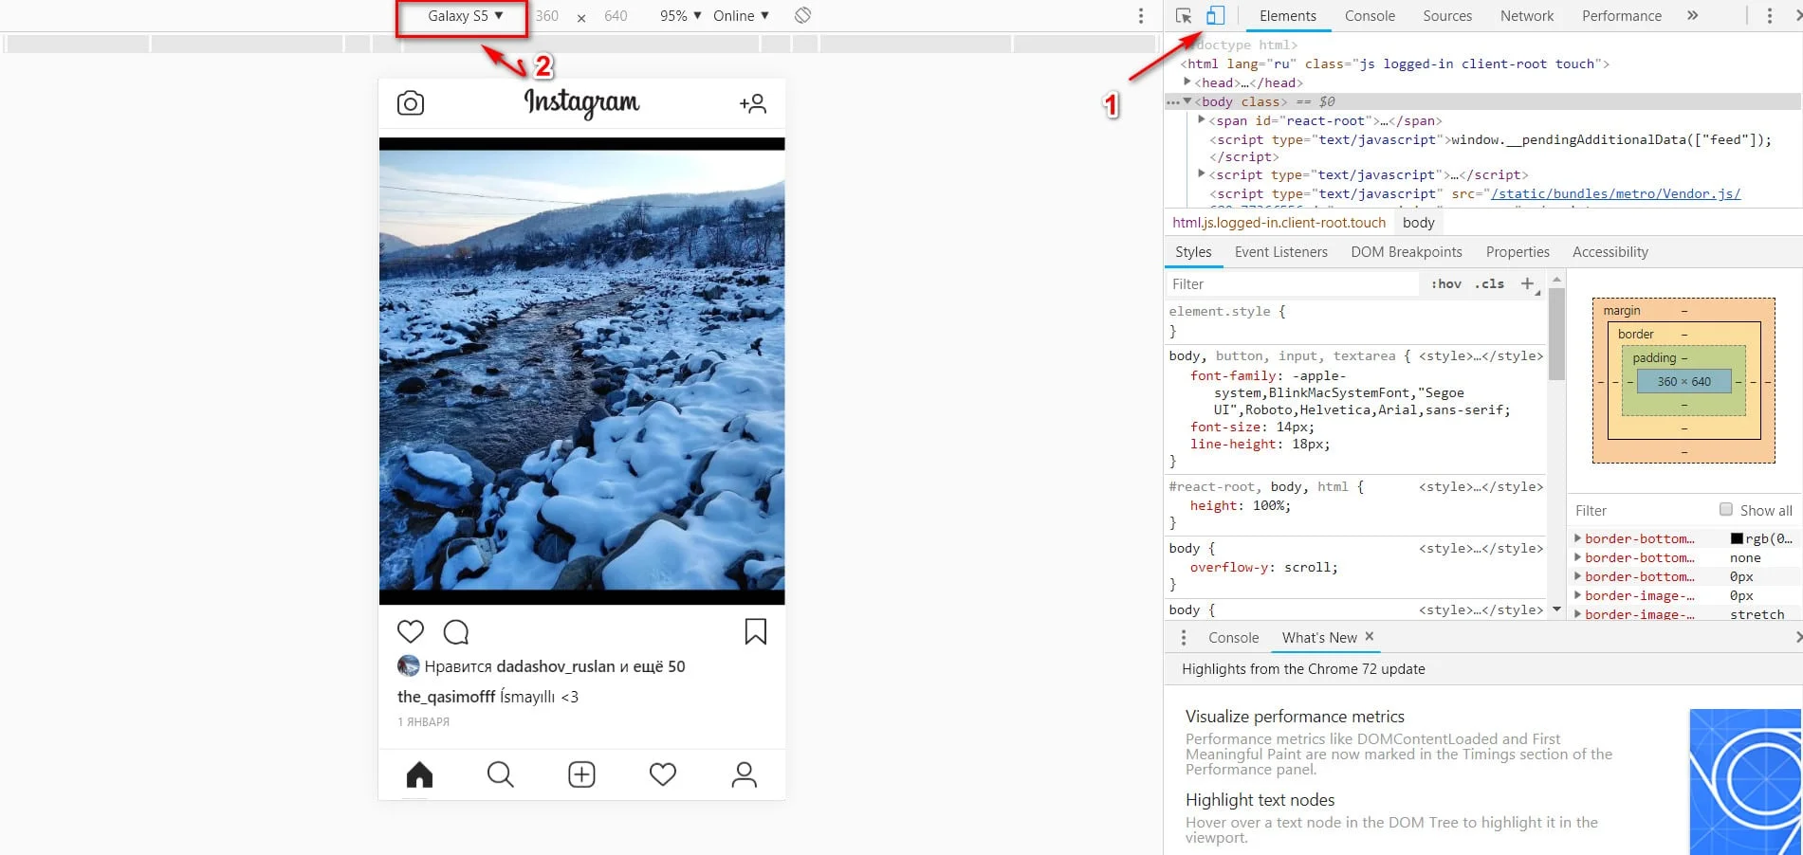1803x855 pixels.
Task: Open the Online throttling dropdown
Action: [x=741, y=16]
